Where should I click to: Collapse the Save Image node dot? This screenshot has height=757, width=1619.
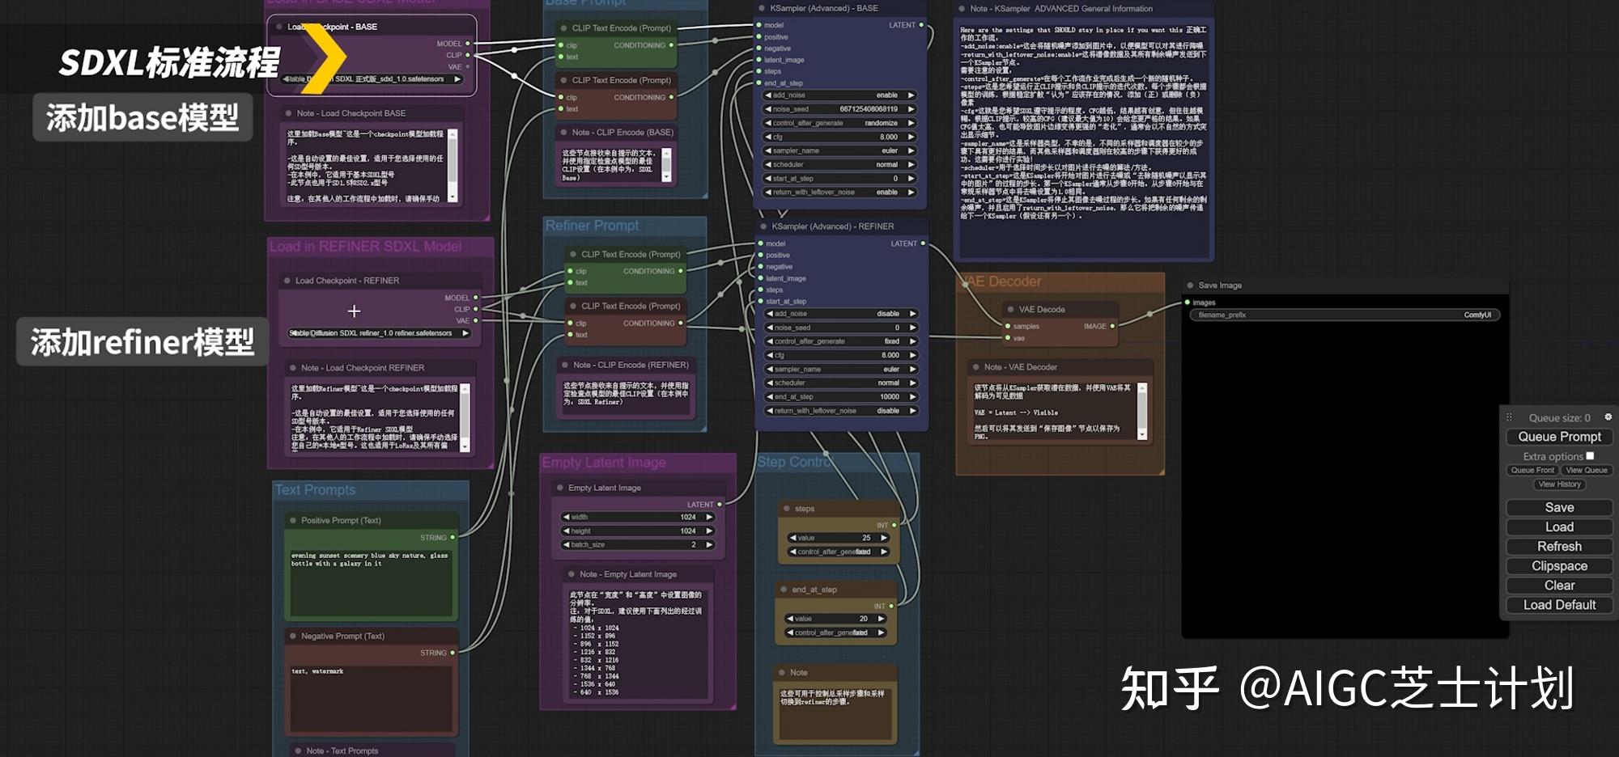[x=1190, y=285]
